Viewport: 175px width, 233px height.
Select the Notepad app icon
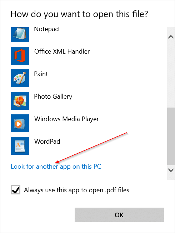(x=20, y=35)
